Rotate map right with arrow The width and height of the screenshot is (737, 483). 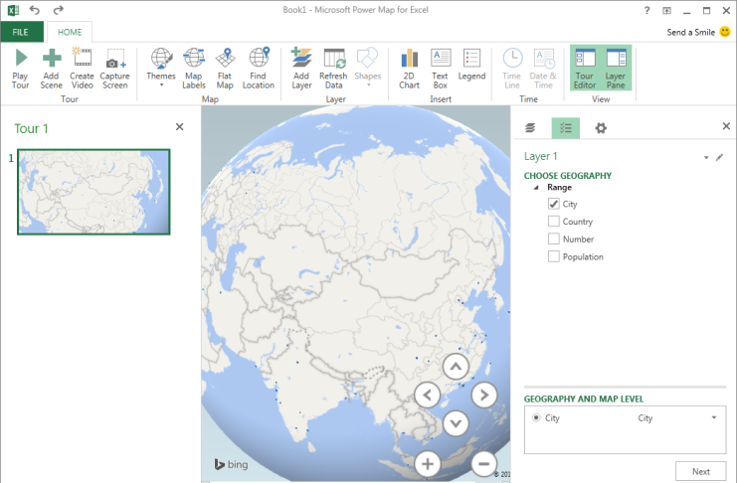484,395
